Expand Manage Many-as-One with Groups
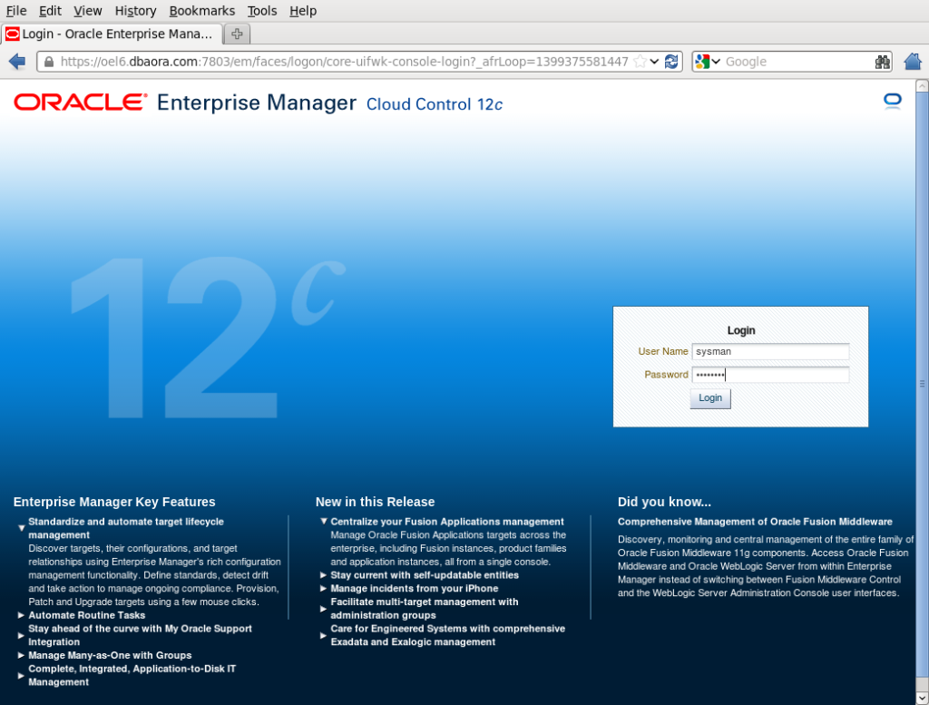The image size is (929, 705). (22, 655)
